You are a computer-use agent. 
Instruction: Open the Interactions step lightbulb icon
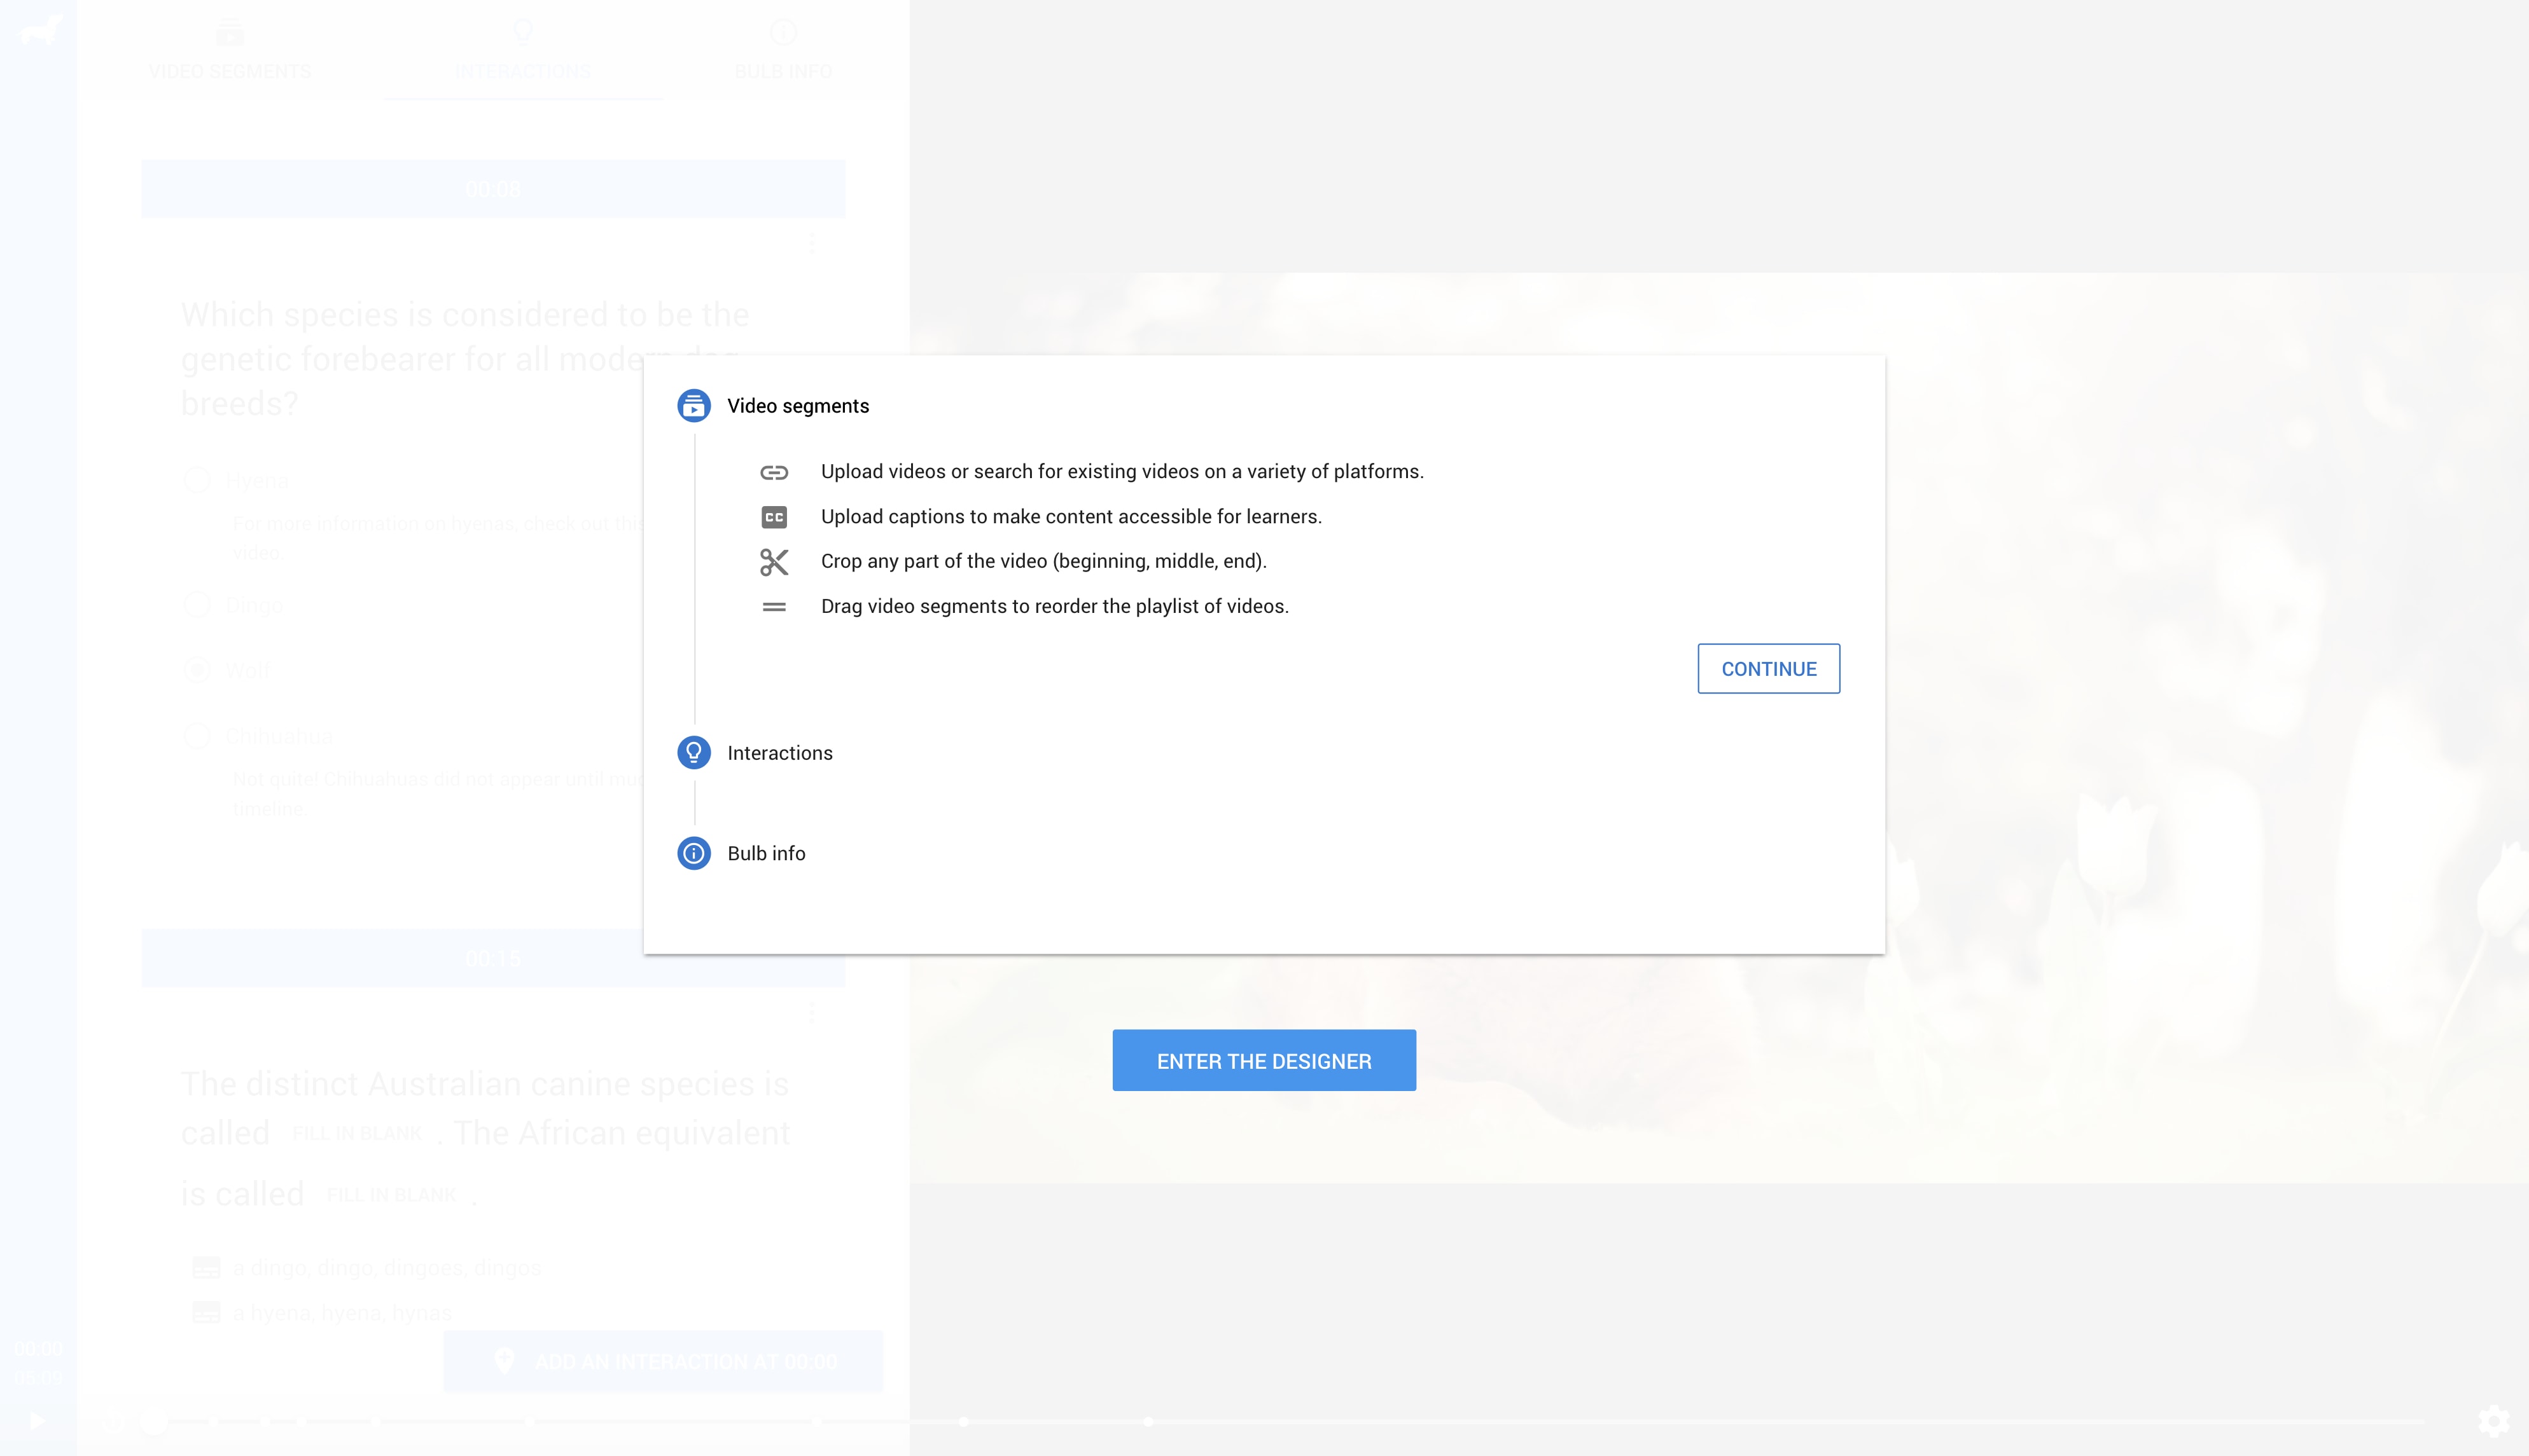[x=693, y=752]
